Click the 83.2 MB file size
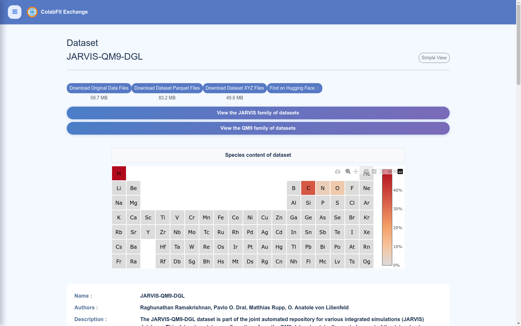Viewport: 521px width, 326px height. [x=167, y=98]
